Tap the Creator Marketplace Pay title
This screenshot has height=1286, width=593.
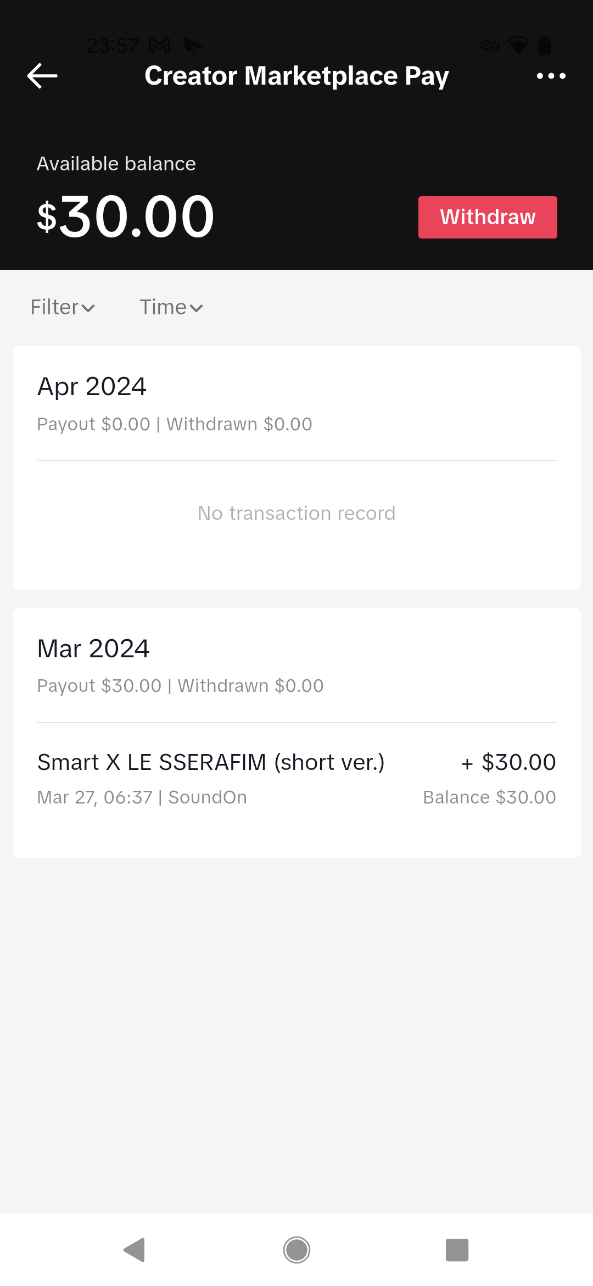tap(296, 76)
